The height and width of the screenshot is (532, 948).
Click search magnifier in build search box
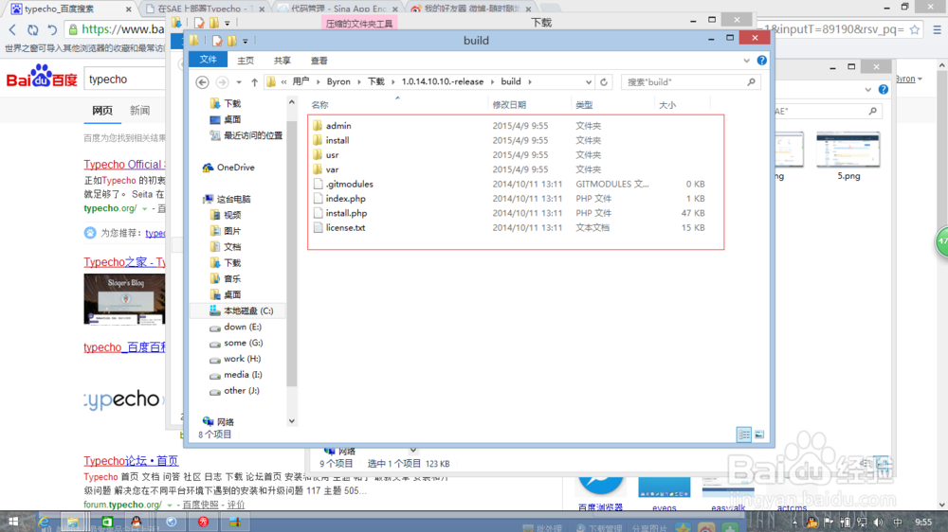[751, 82]
